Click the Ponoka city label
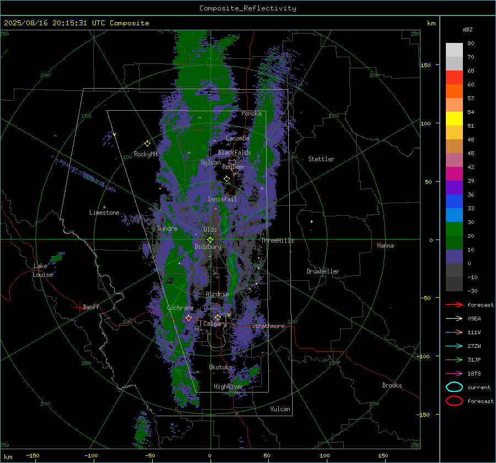Viewport: 496px width, 463px height. pyautogui.click(x=251, y=113)
